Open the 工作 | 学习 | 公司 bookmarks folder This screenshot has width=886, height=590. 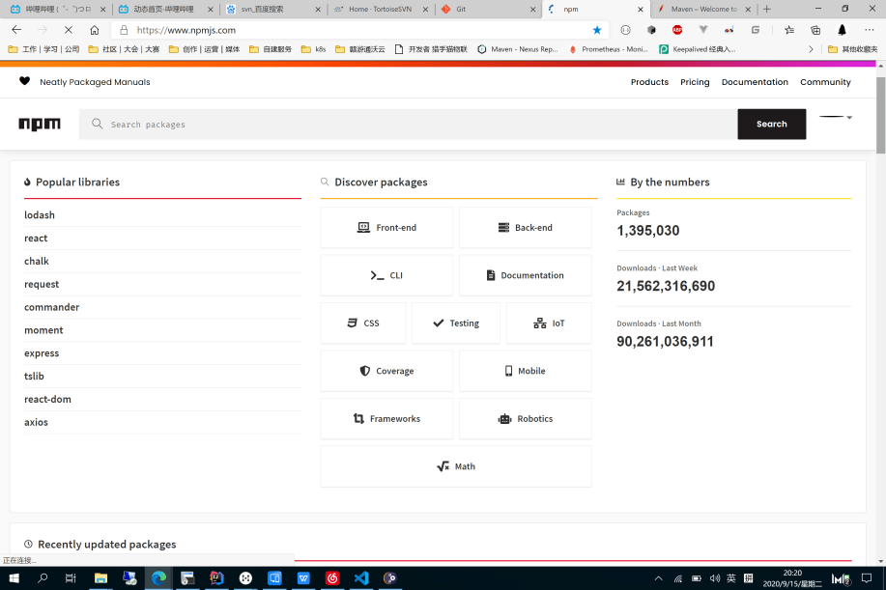(43, 49)
